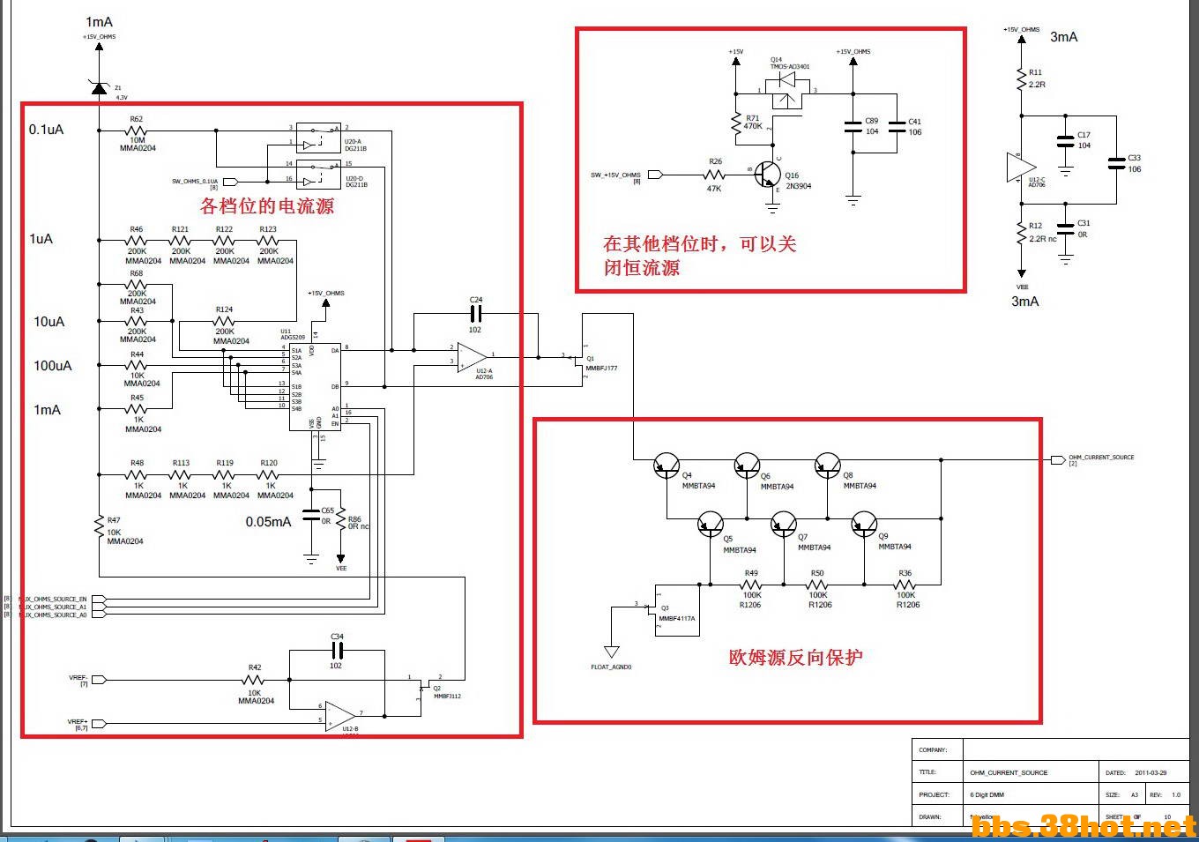Select resistor R47 10K
The height and width of the screenshot is (842, 1199).
tap(99, 527)
